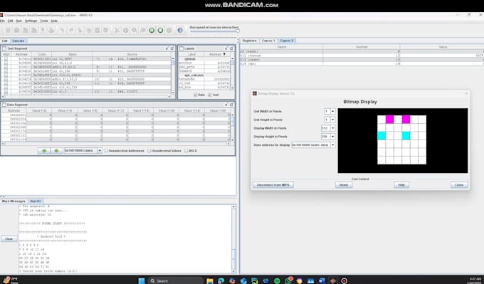Open Windows Start menu on taskbar
484x284 pixels.
(142, 280)
